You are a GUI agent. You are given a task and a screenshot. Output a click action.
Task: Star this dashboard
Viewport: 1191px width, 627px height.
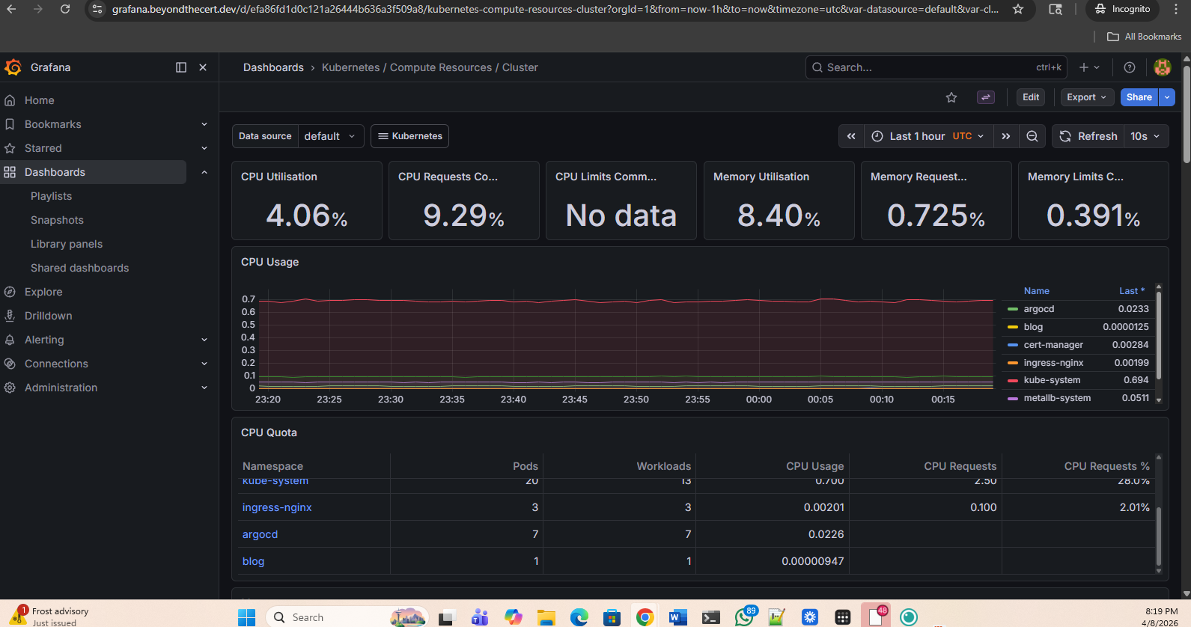pos(951,97)
